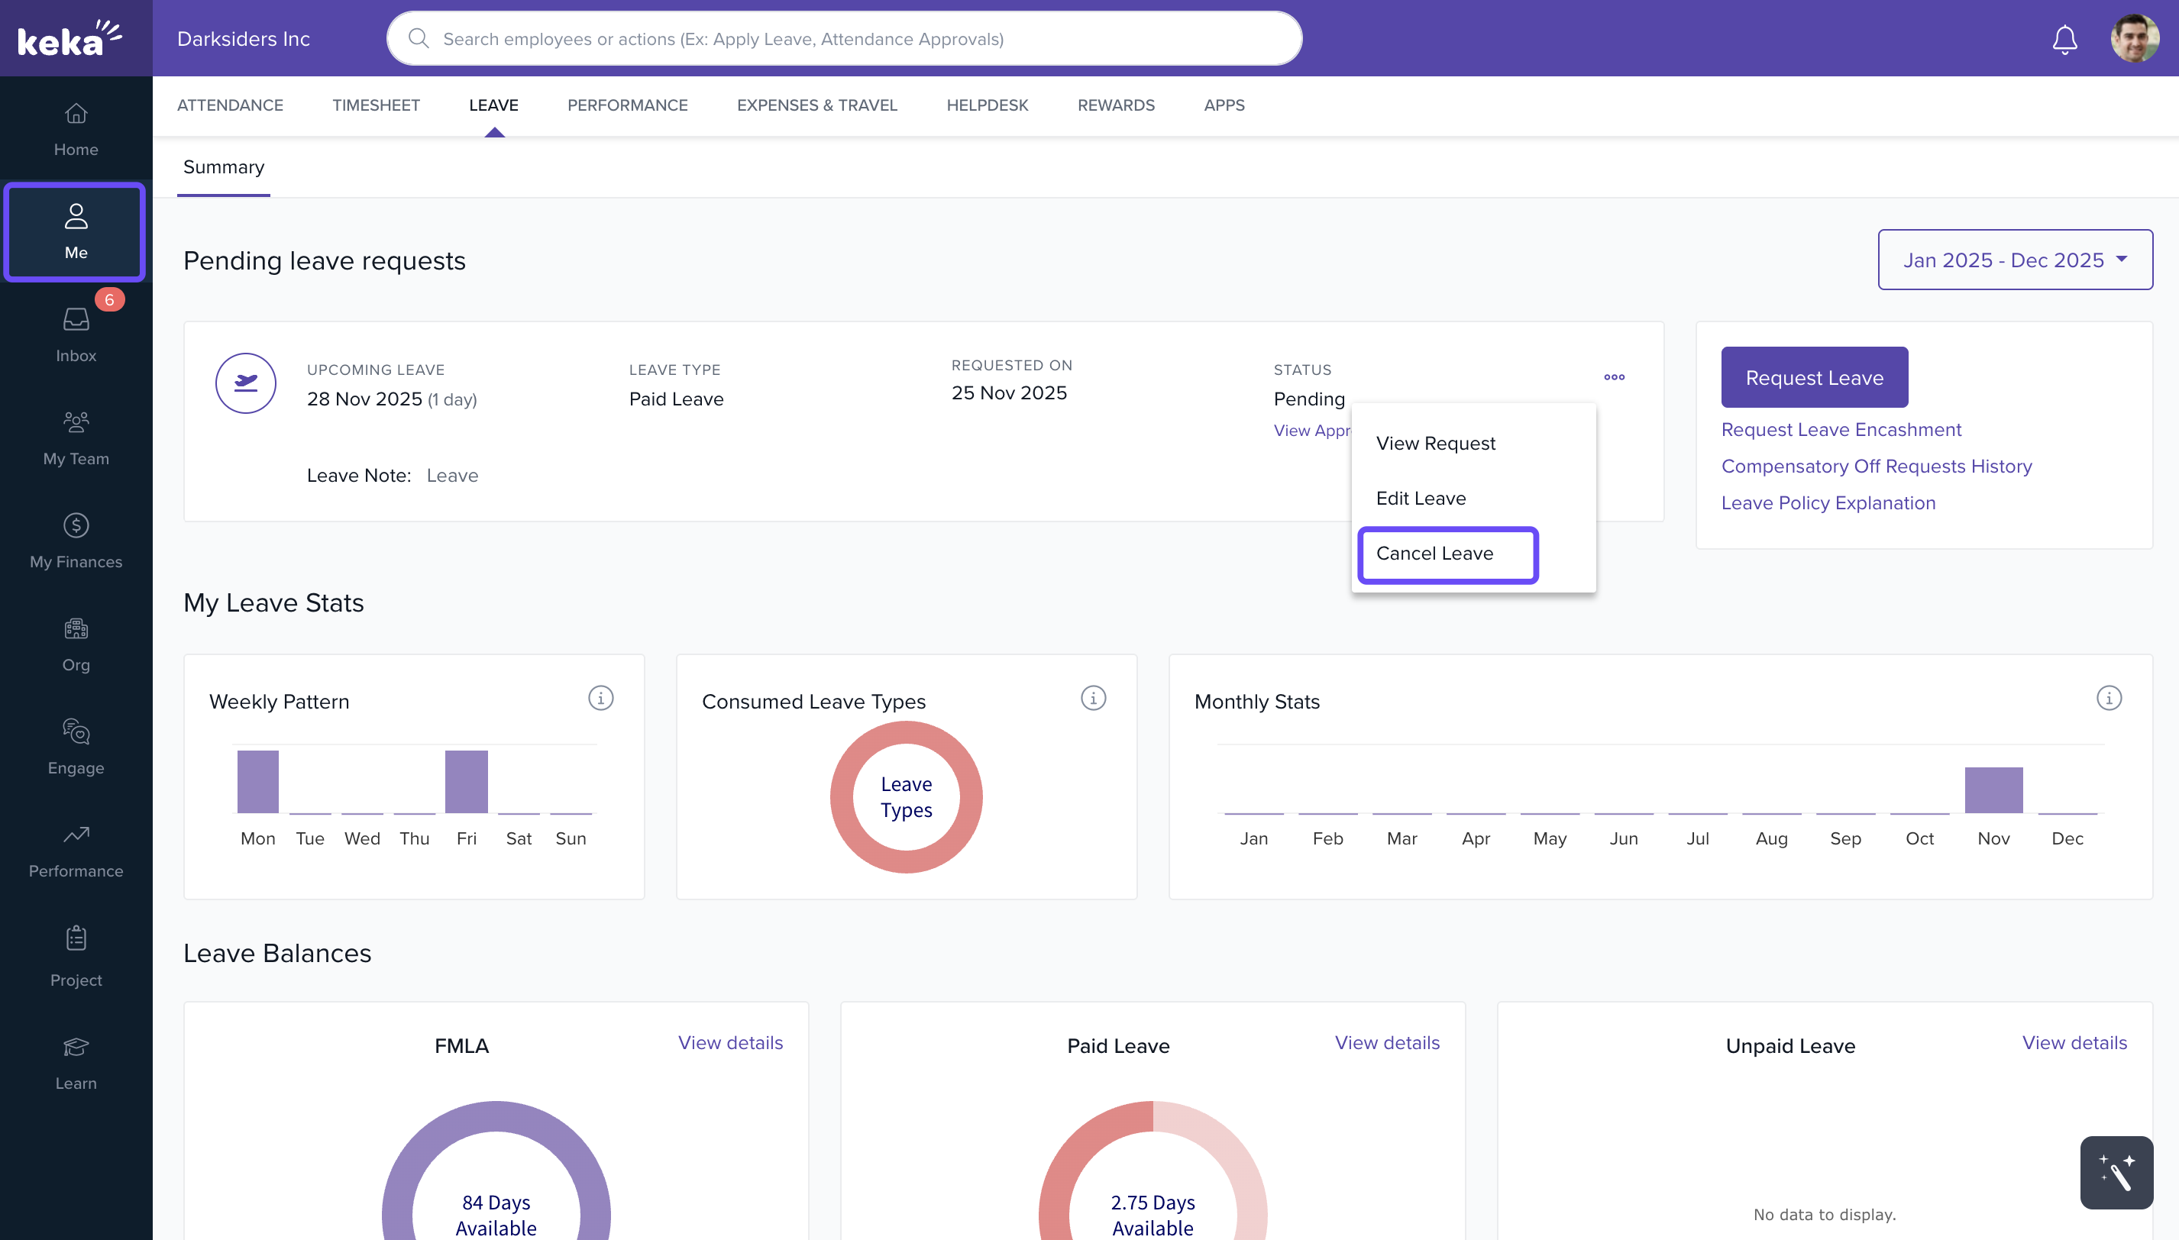The width and height of the screenshot is (2179, 1240).
Task: Open Leave Policy Explanation
Action: click(1828, 502)
